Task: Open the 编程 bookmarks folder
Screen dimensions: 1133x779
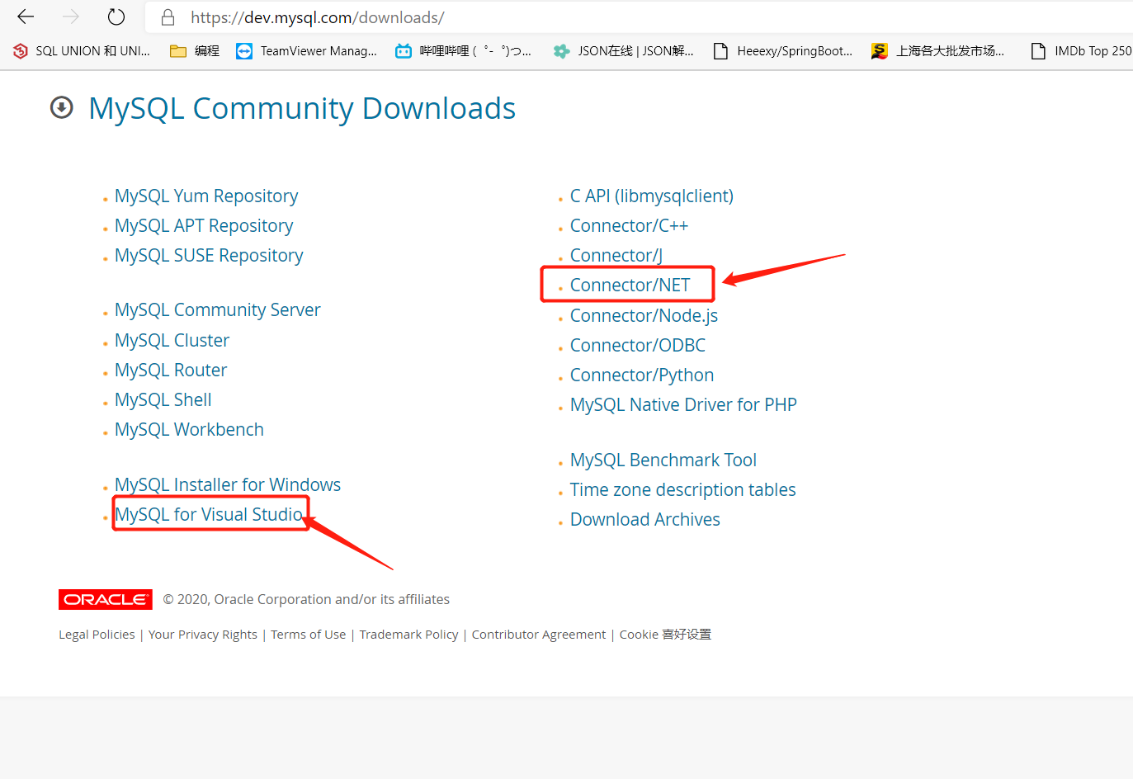Action: [195, 51]
